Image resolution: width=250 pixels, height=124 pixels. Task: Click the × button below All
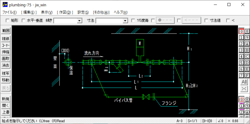pos(244,89)
